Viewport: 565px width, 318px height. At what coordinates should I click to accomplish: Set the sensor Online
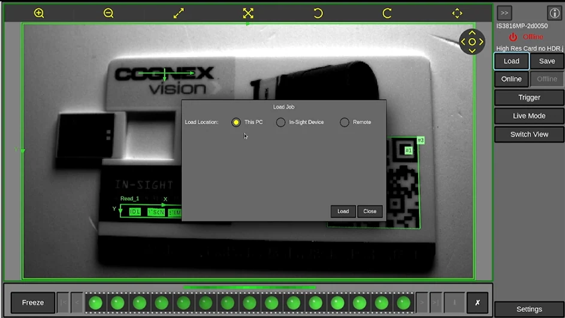(511, 79)
